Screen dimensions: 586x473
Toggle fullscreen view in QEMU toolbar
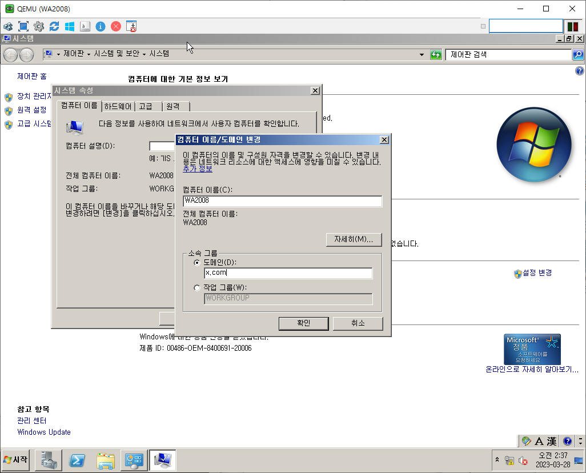point(23,26)
